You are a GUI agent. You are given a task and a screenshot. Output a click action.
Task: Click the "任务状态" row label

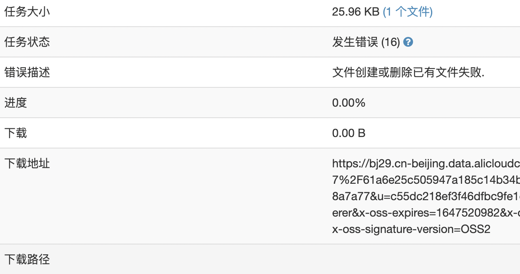pyautogui.click(x=26, y=42)
